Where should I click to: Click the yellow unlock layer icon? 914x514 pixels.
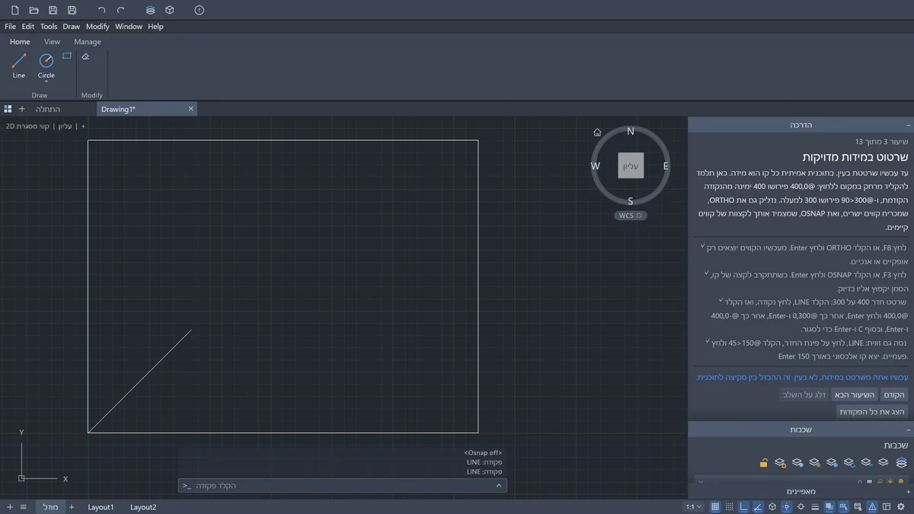(763, 462)
